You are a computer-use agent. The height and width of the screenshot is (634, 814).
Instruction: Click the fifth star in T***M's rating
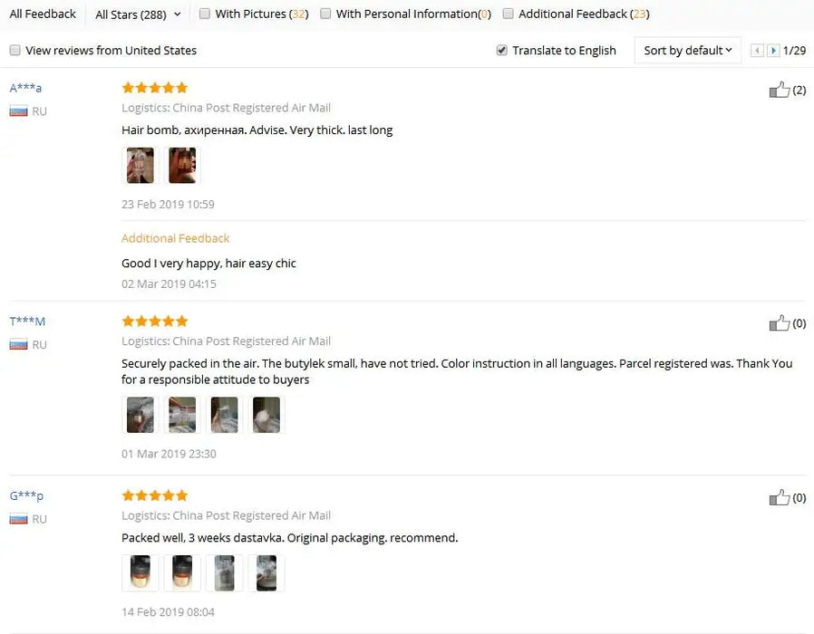[181, 320]
